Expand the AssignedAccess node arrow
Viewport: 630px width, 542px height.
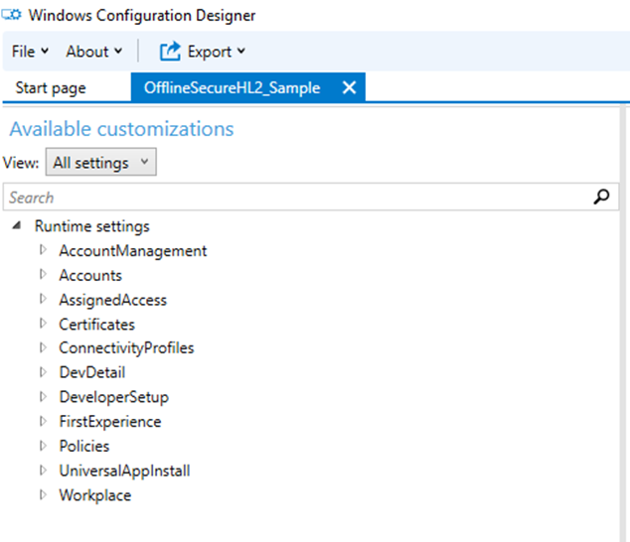pos(43,299)
